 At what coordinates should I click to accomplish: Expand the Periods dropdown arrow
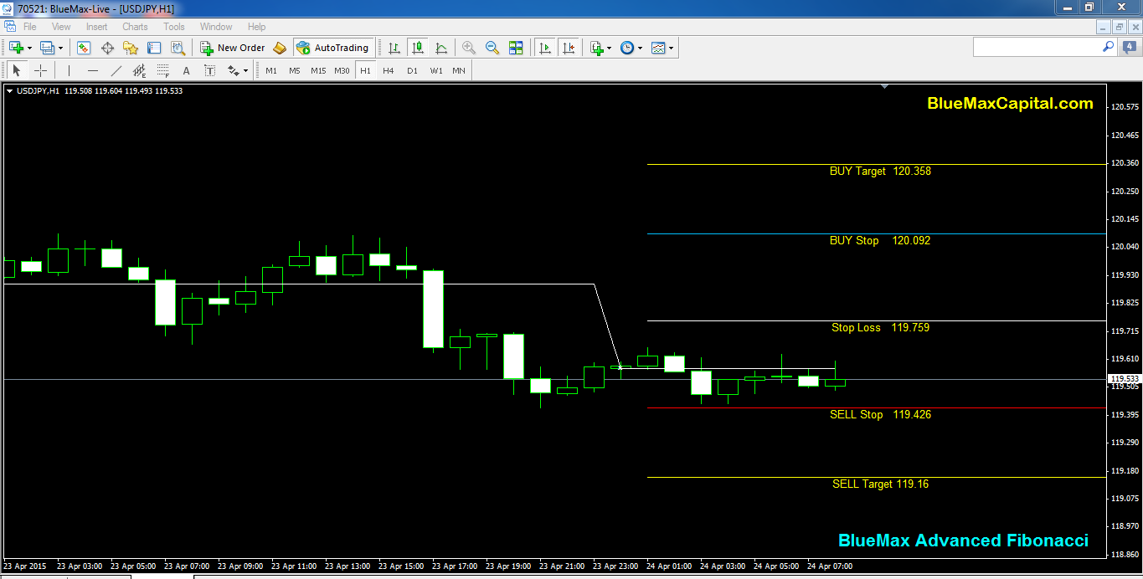[640, 48]
